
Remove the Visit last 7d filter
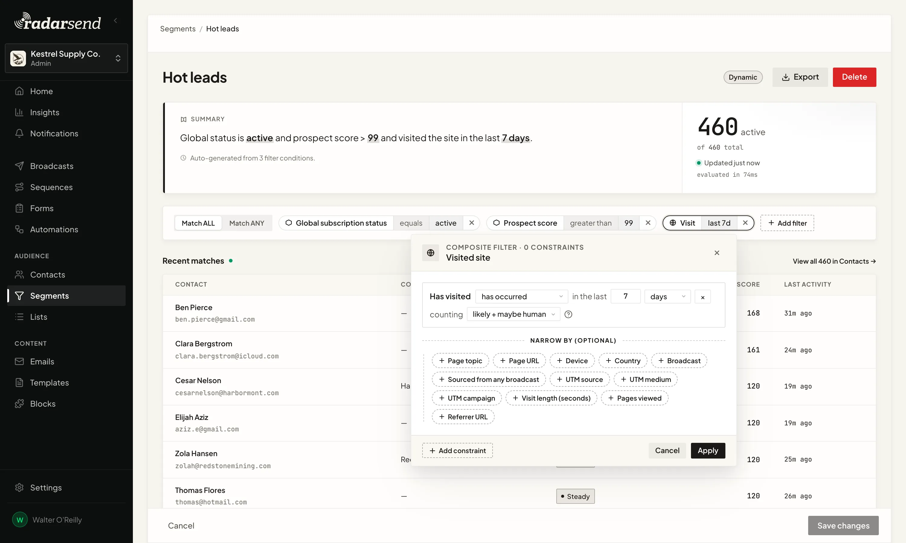[745, 223]
